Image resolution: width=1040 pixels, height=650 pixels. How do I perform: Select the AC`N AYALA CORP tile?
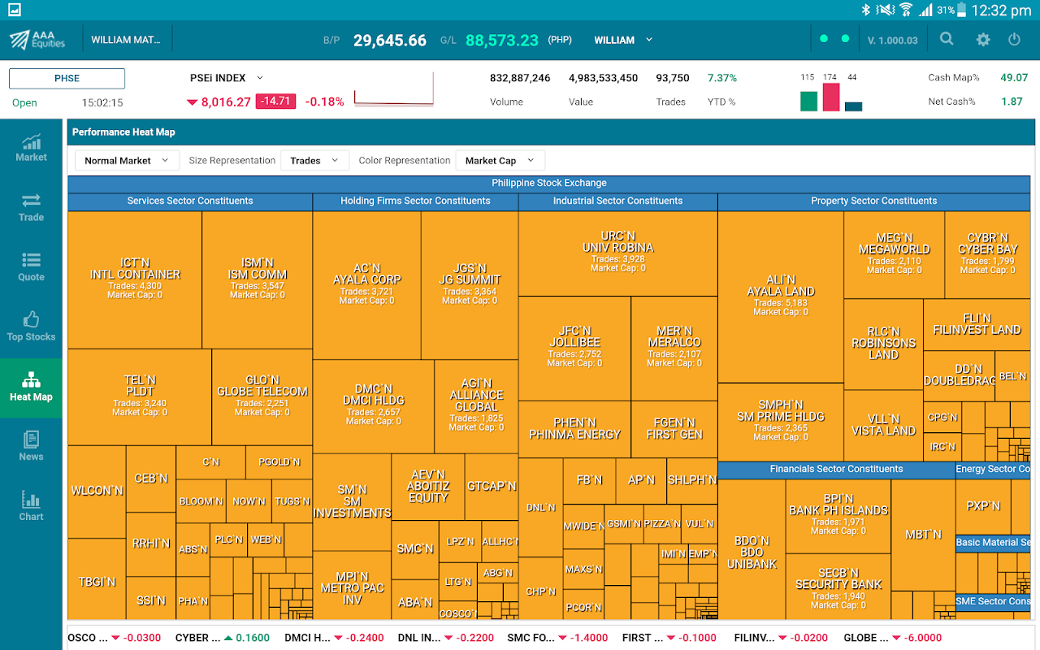pyautogui.click(x=366, y=284)
